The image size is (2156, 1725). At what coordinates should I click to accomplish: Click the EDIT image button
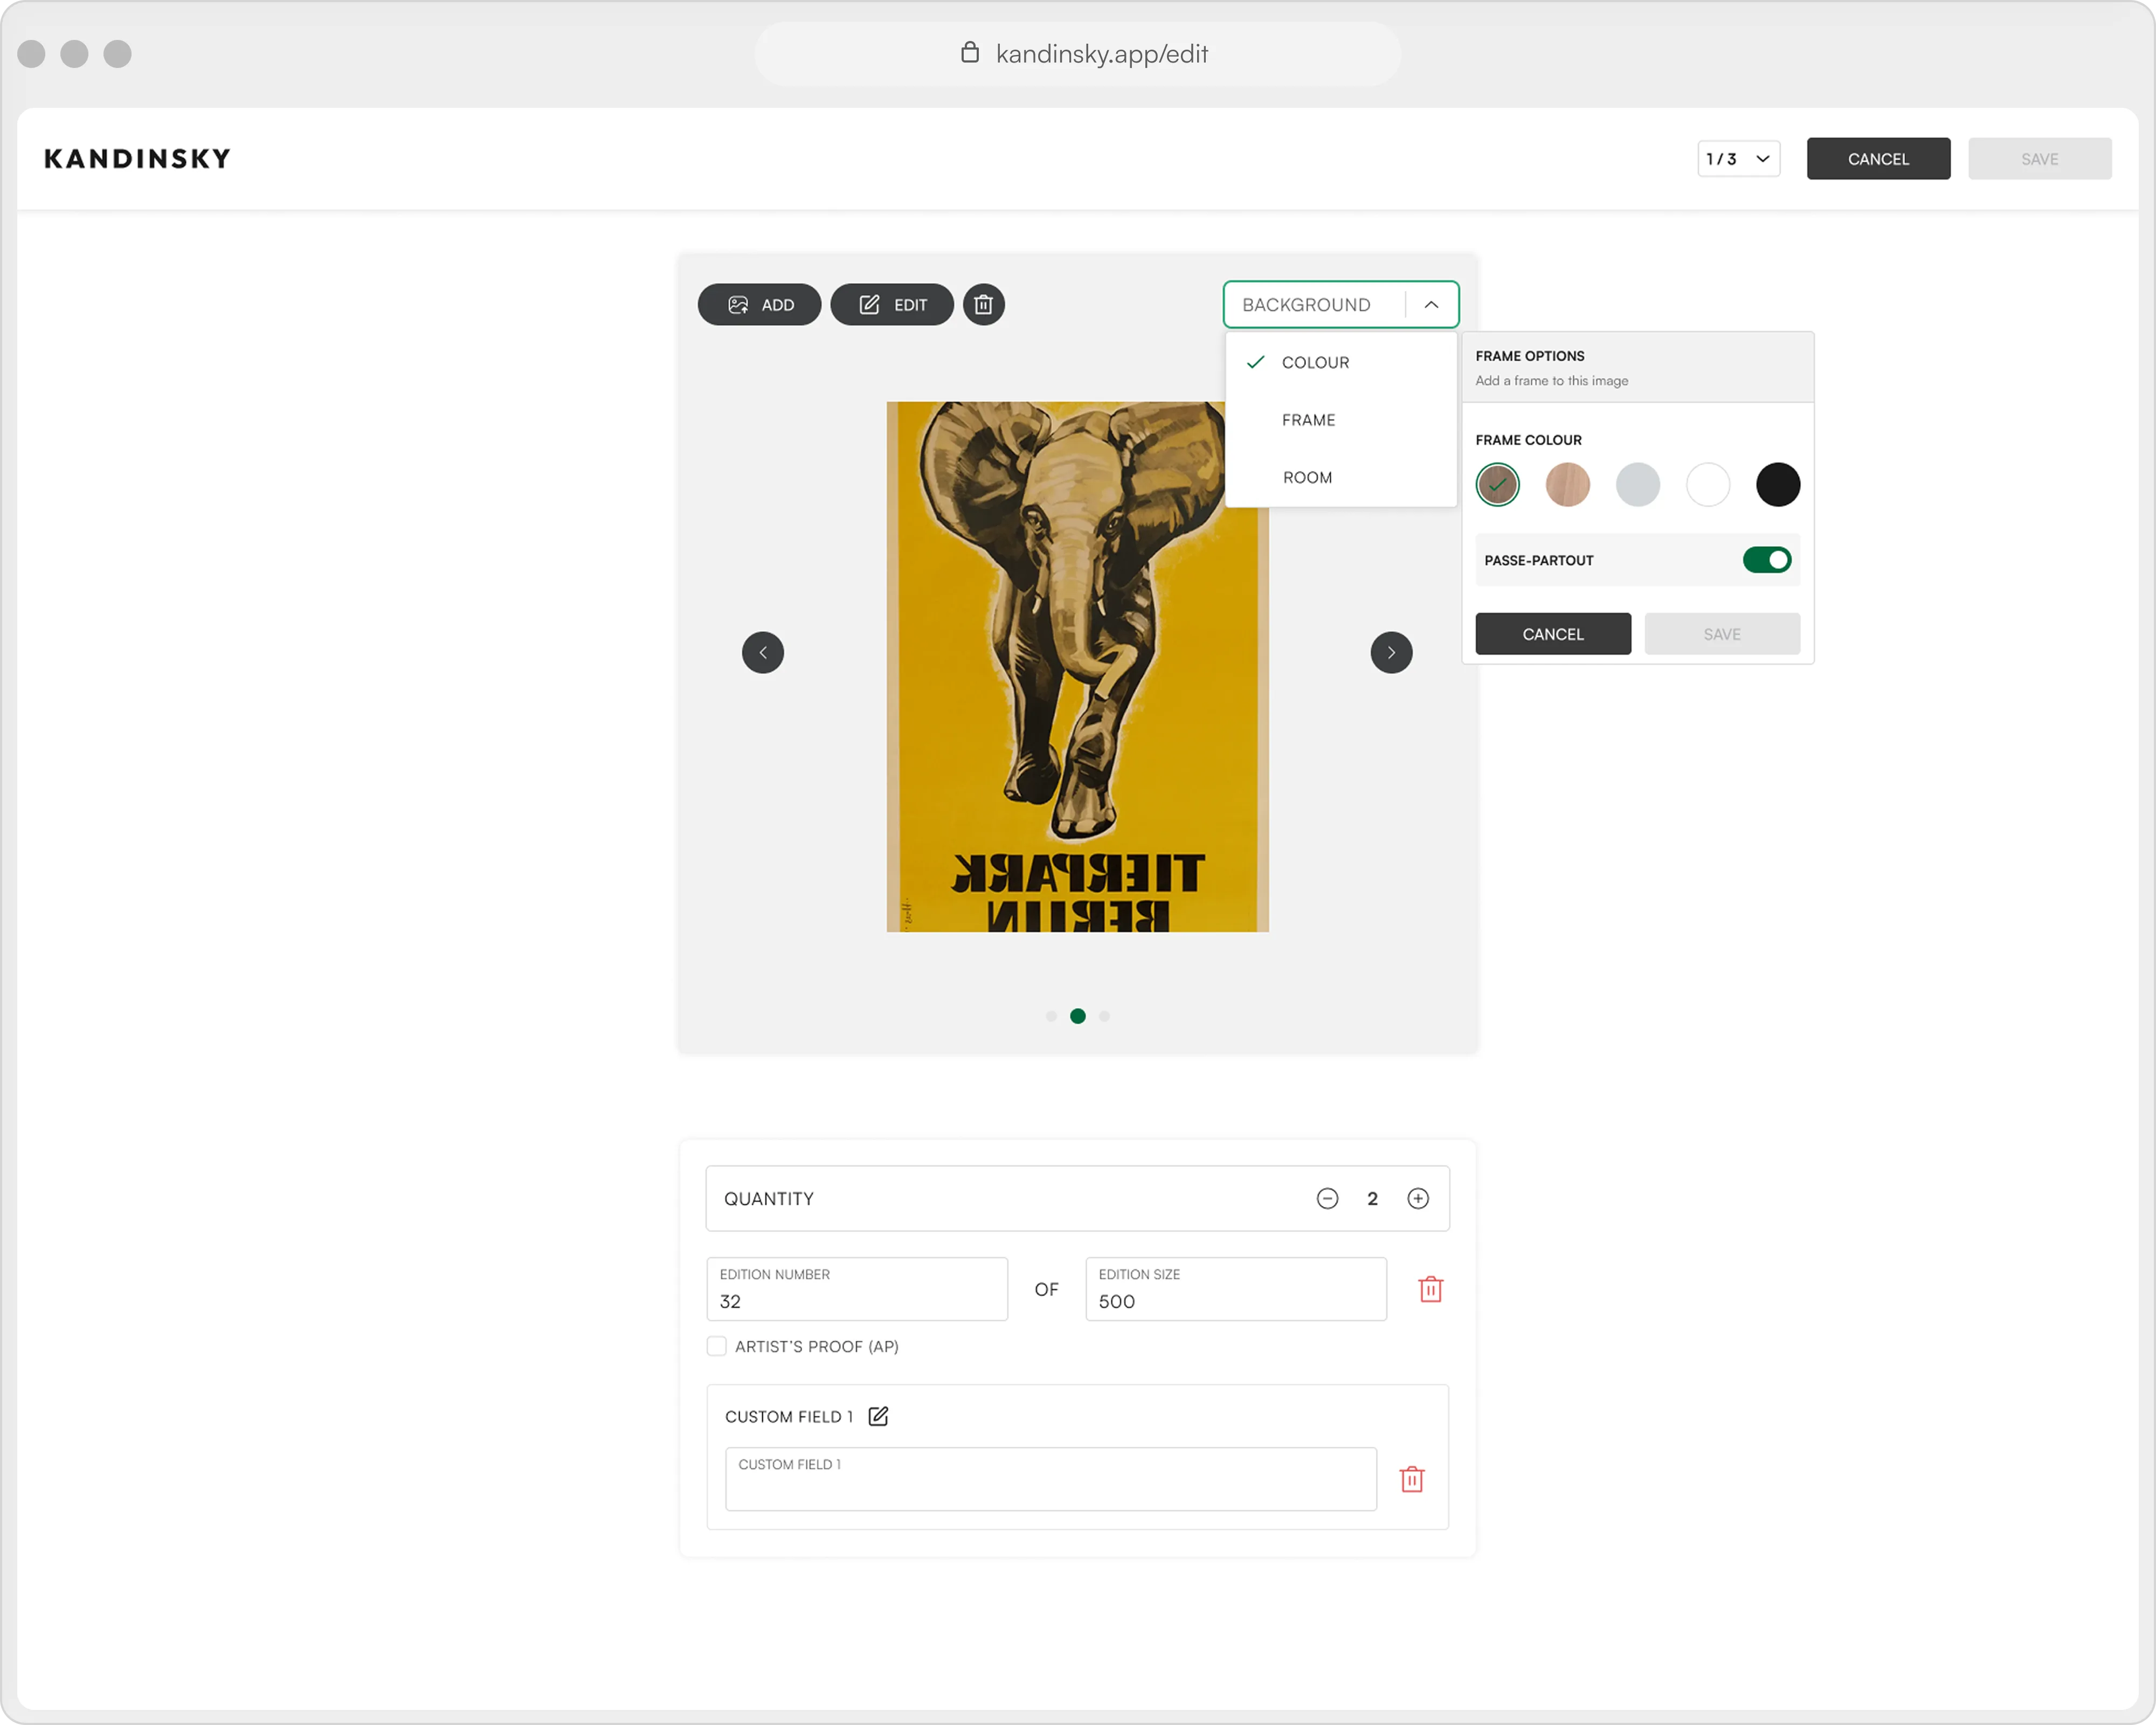(891, 305)
